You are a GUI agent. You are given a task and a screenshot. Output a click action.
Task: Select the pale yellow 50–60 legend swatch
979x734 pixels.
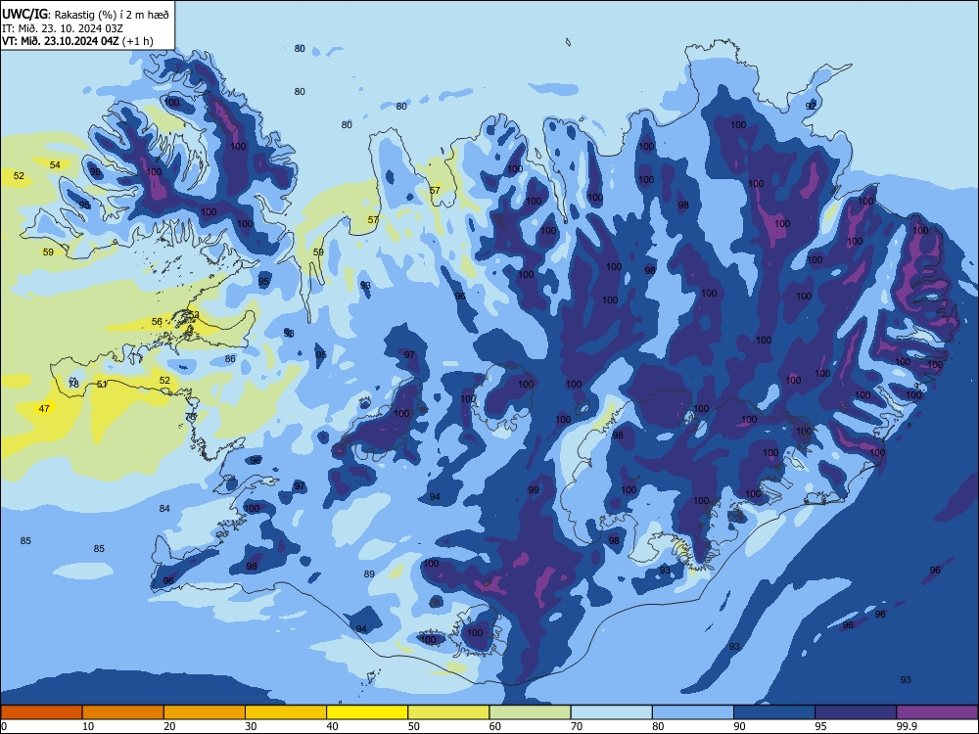tap(448, 712)
